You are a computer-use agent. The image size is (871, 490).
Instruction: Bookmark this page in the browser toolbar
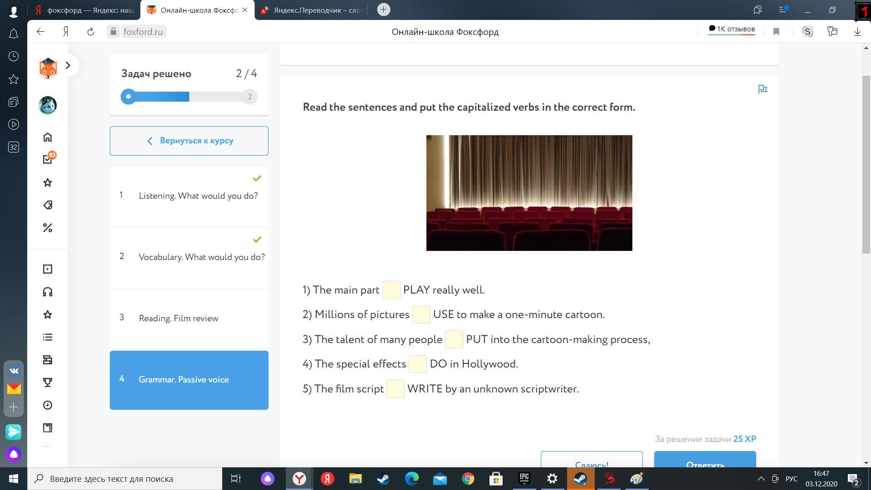(x=776, y=32)
